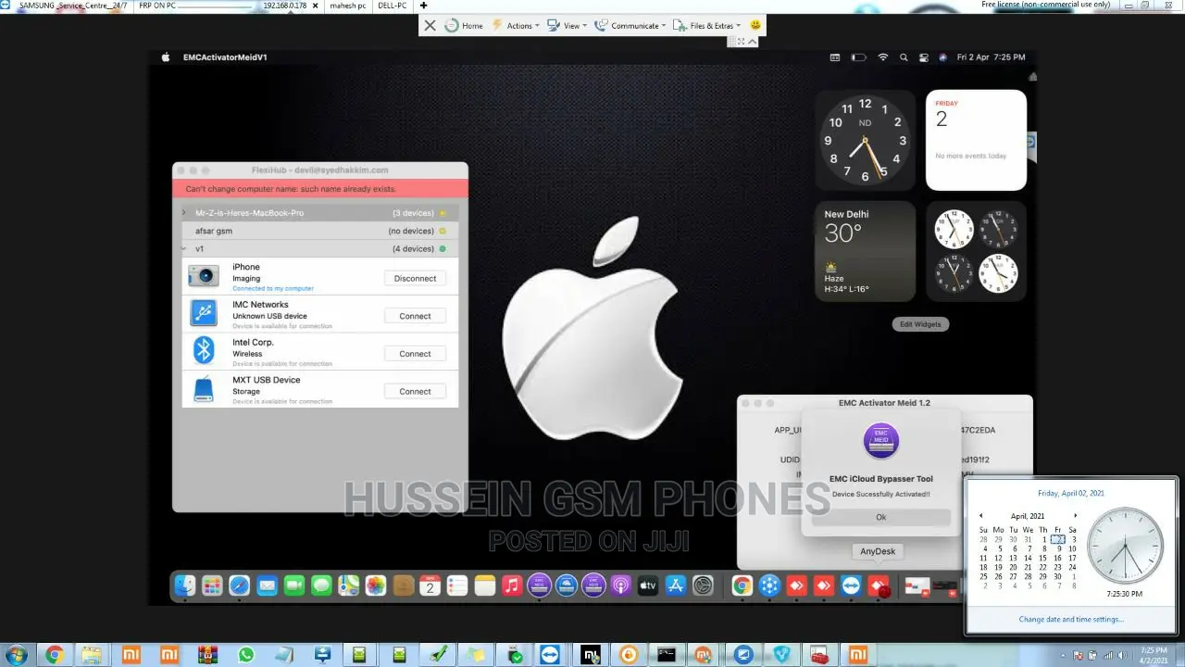This screenshot has height=667, width=1185.
Task: Open Notes app in the dock
Action: 484,585
